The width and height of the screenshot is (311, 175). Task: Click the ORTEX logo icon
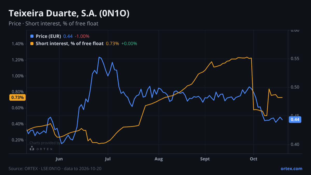tap(32, 149)
